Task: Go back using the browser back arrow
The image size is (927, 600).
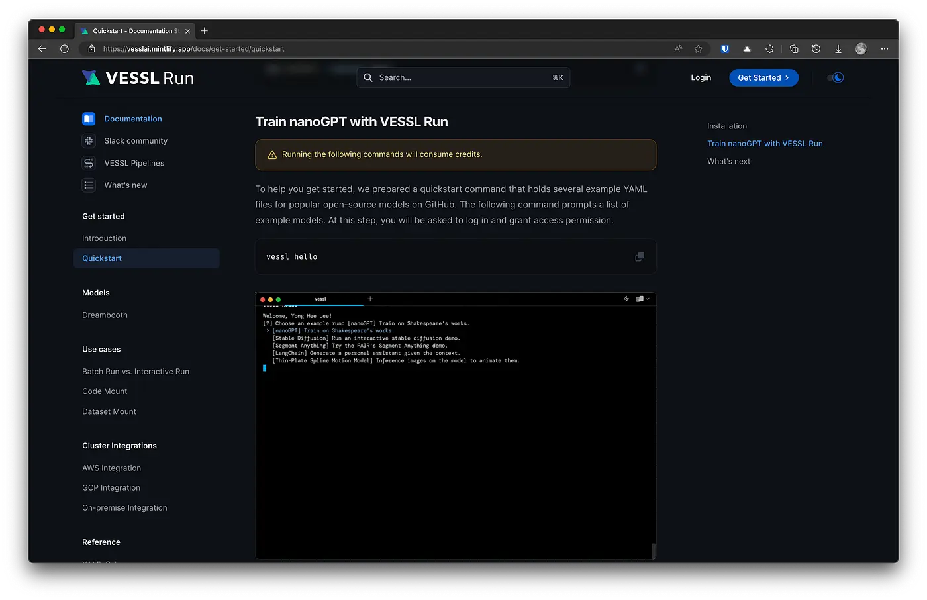Action: pyautogui.click(x=42, y=49)
